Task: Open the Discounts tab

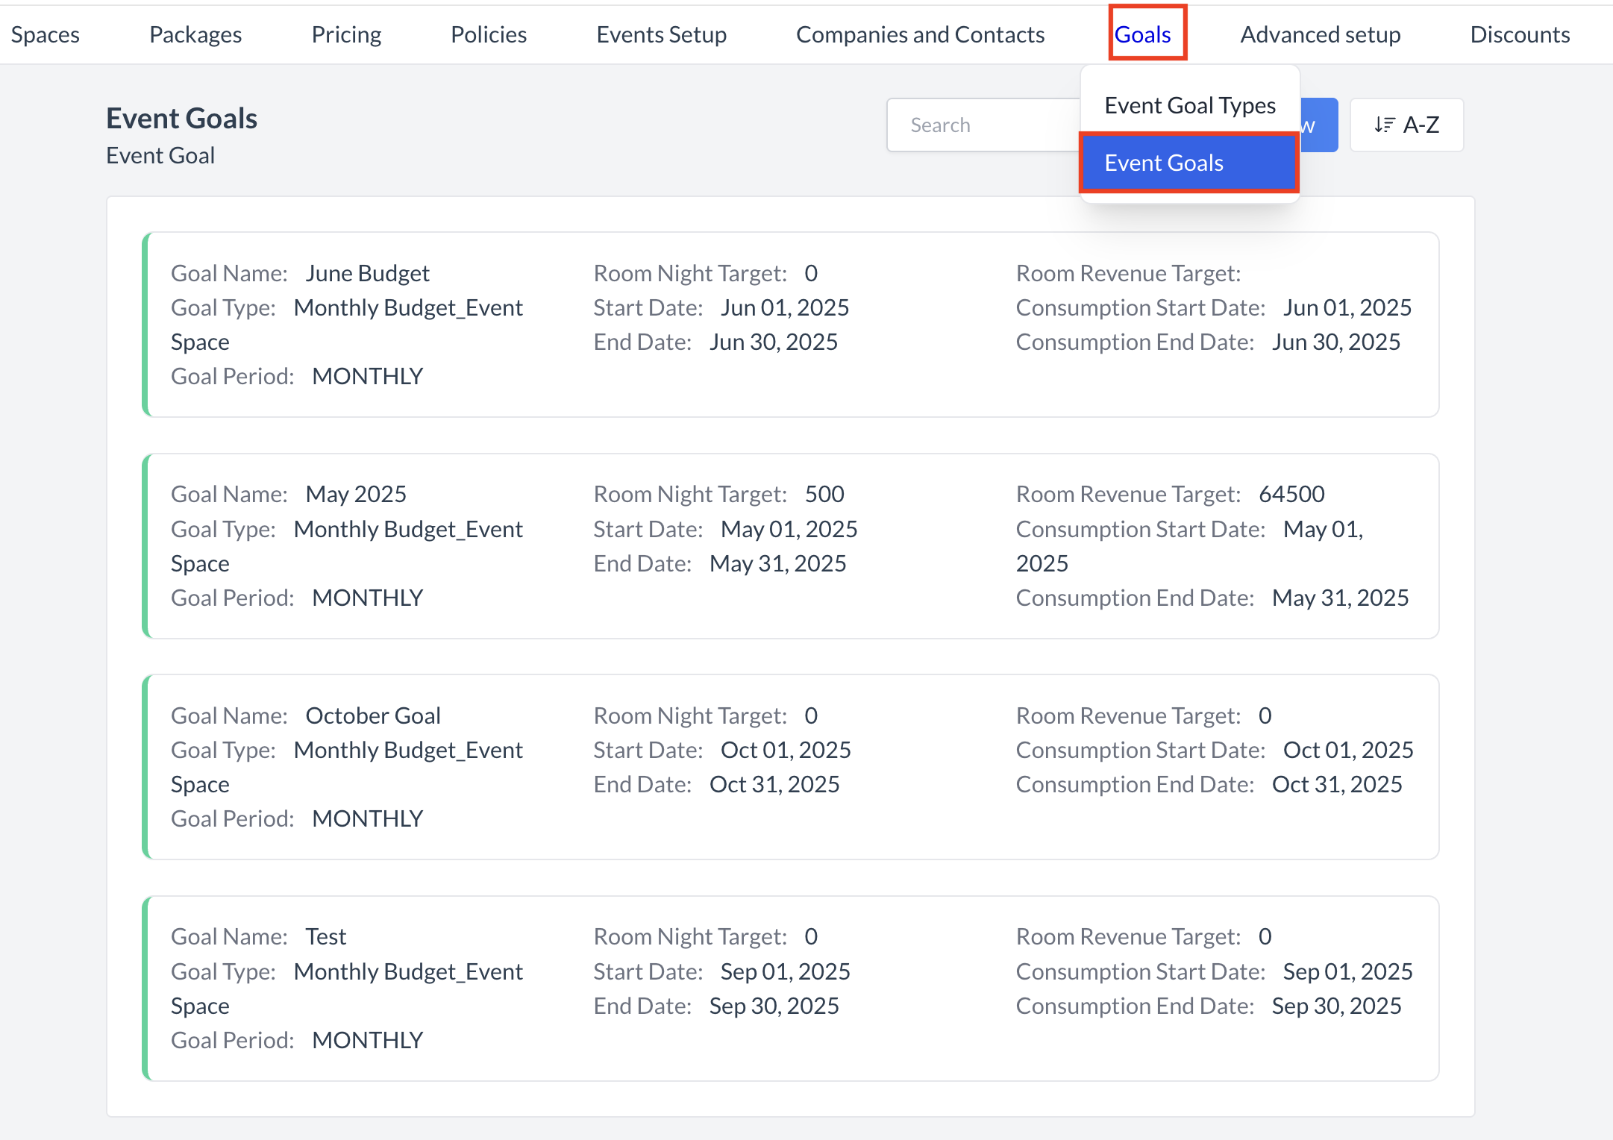Action: pos(1520,34)
